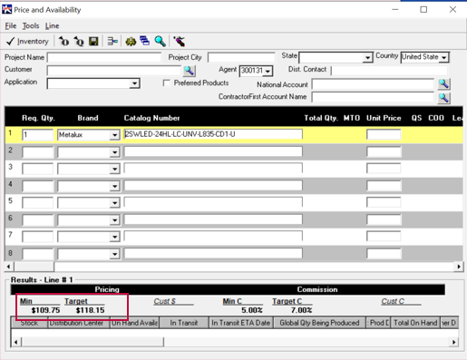
Task: Click the 5.00% Min C value
Action: (x=252, y=310)
